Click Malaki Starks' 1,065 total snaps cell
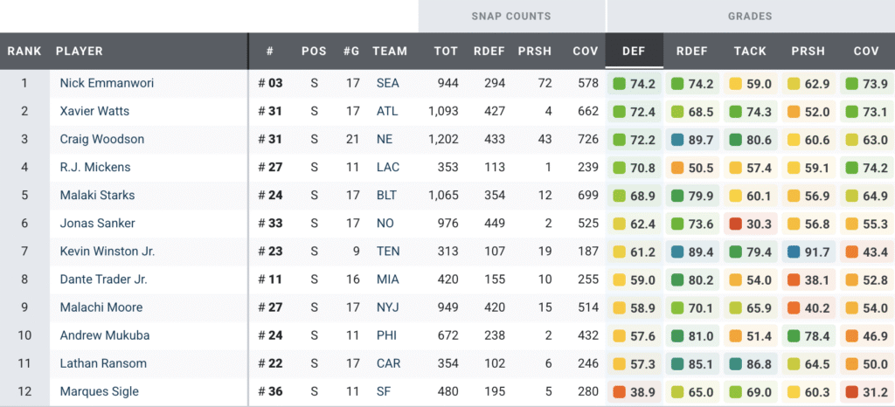 (443, 195)
